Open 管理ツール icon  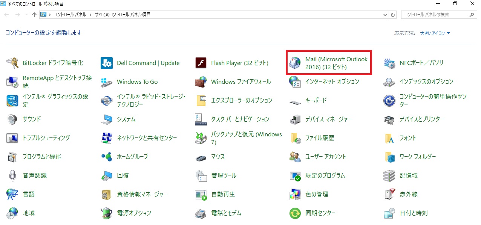(201, 176)
